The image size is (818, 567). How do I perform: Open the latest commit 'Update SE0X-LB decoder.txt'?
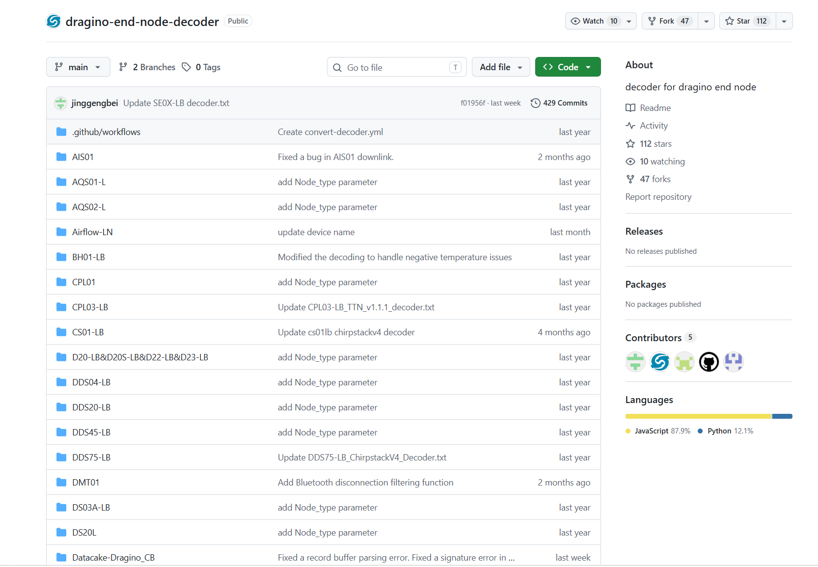tap(176, 103)
